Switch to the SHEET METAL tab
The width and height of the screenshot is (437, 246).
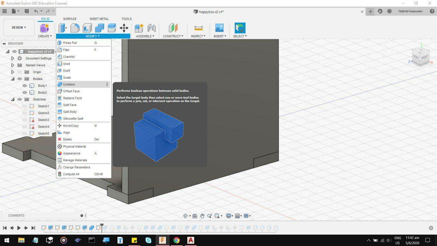pos(99,19)
